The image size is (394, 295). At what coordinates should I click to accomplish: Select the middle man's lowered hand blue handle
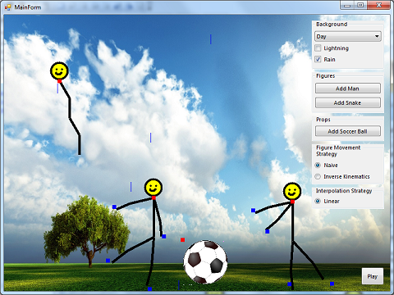click(164, 236)
